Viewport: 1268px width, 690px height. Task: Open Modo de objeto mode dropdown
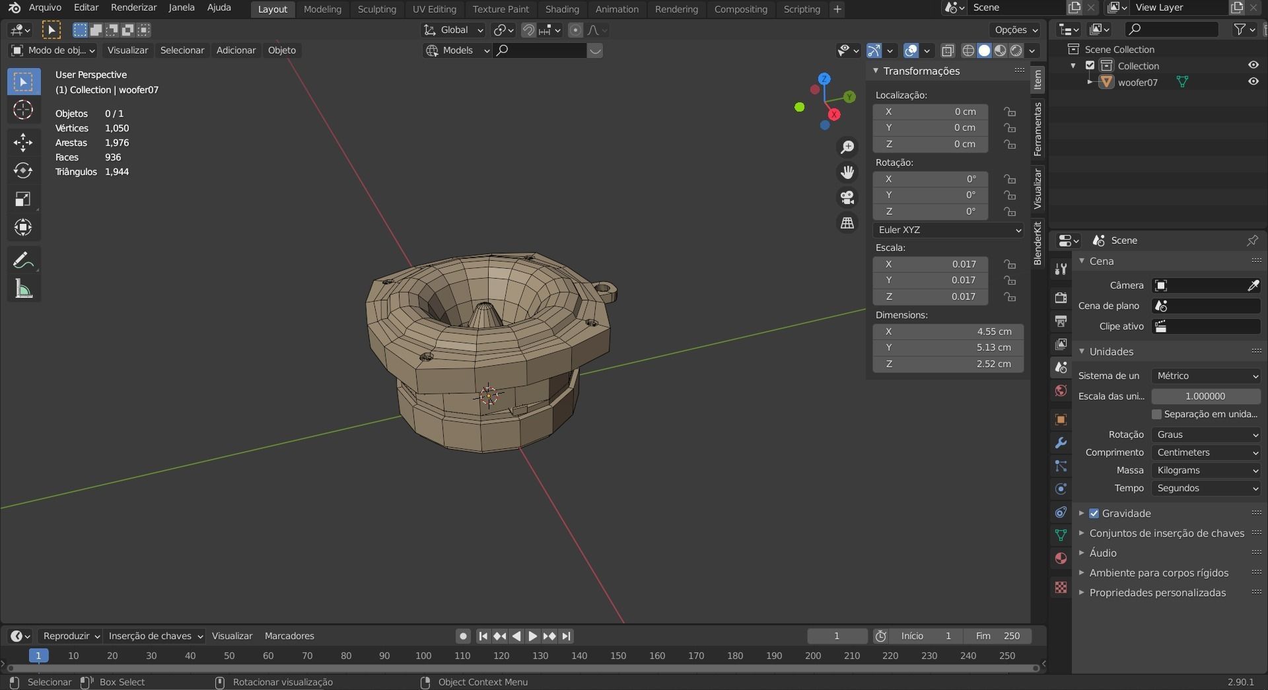(x=53, y=50)
